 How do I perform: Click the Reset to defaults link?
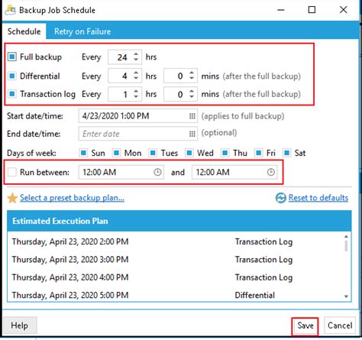(318, 198)
